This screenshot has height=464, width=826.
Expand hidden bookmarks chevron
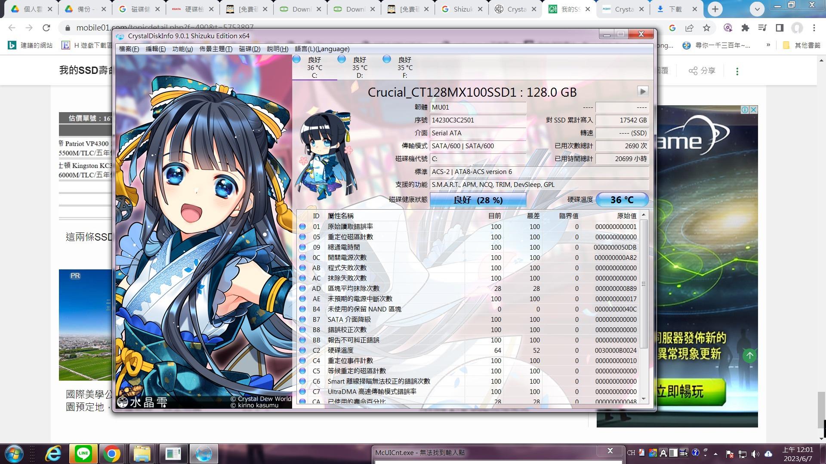(x=768, y=45)
